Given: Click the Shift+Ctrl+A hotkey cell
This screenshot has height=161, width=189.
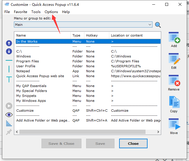Looking at the screenshot, I should [97, 120].
